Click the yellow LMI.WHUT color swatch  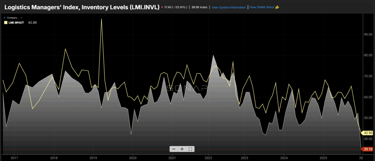(5, 22)
